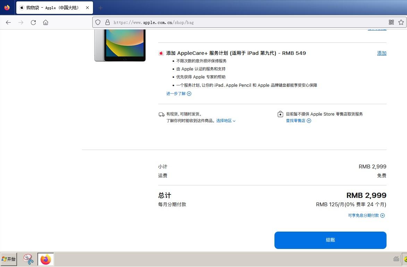Click the Apple Store pickup bag icon

280,114
